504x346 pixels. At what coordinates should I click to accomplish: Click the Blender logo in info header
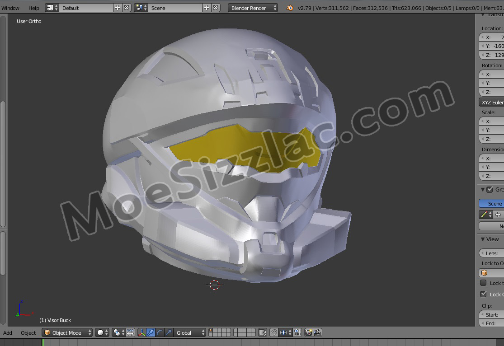click(x=290, y=8)
